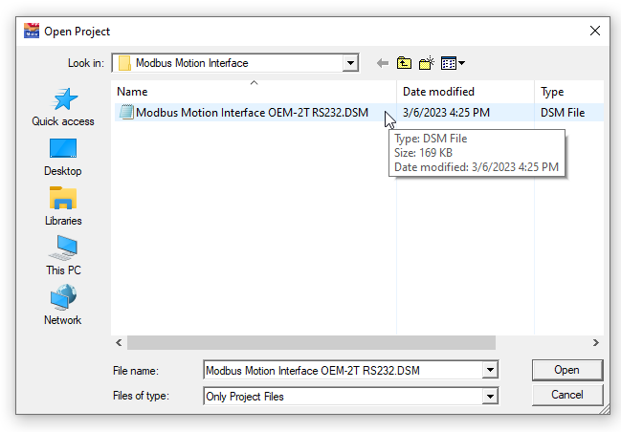The height and width of the screenshot is (432, 621).
Task: Create a new folder
Action: coord(427,63)
